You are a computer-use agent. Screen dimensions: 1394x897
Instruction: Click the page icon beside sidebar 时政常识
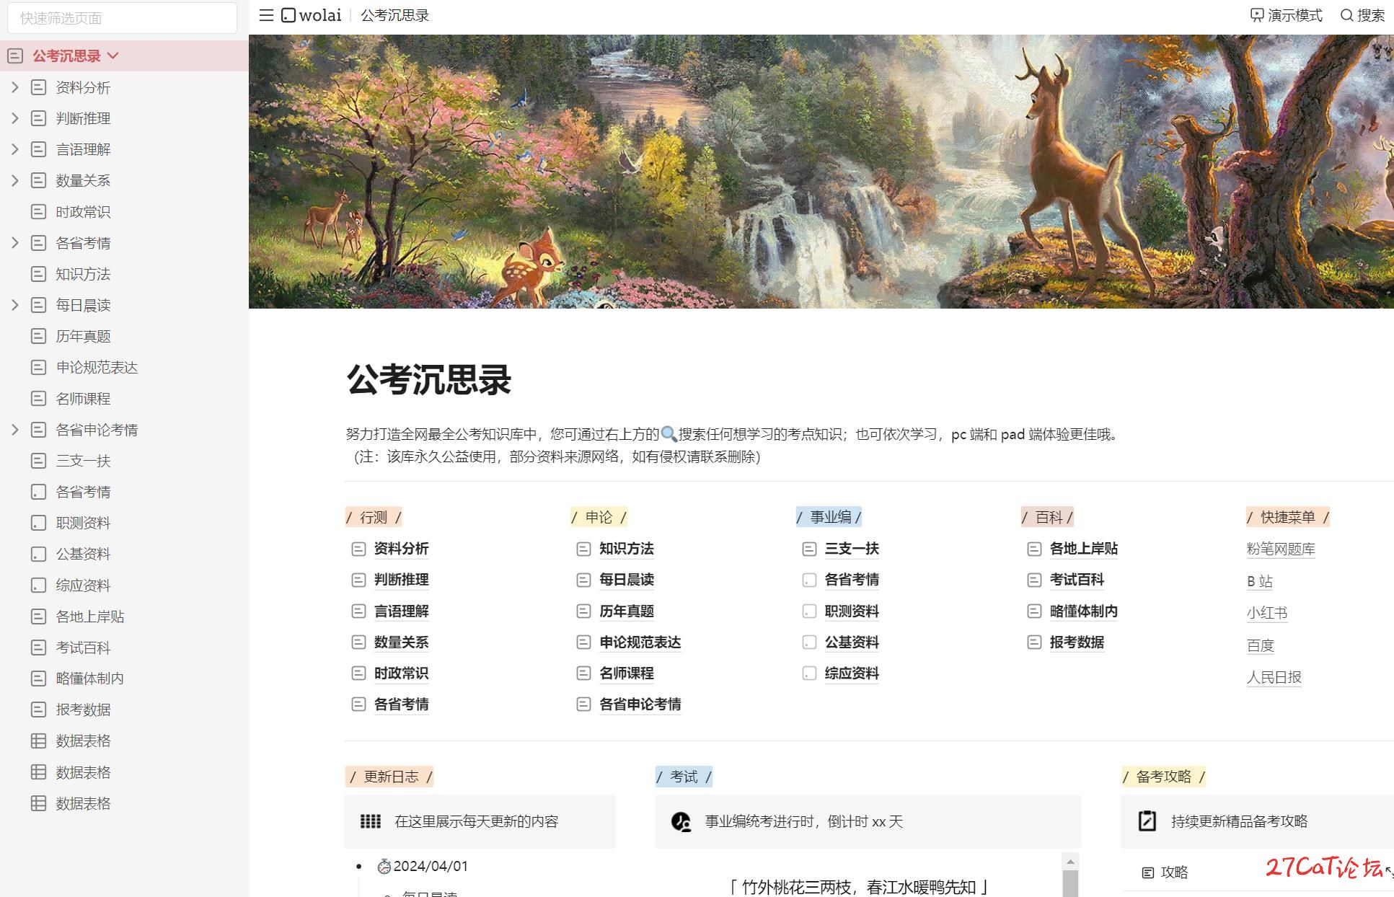click(39, 212)
